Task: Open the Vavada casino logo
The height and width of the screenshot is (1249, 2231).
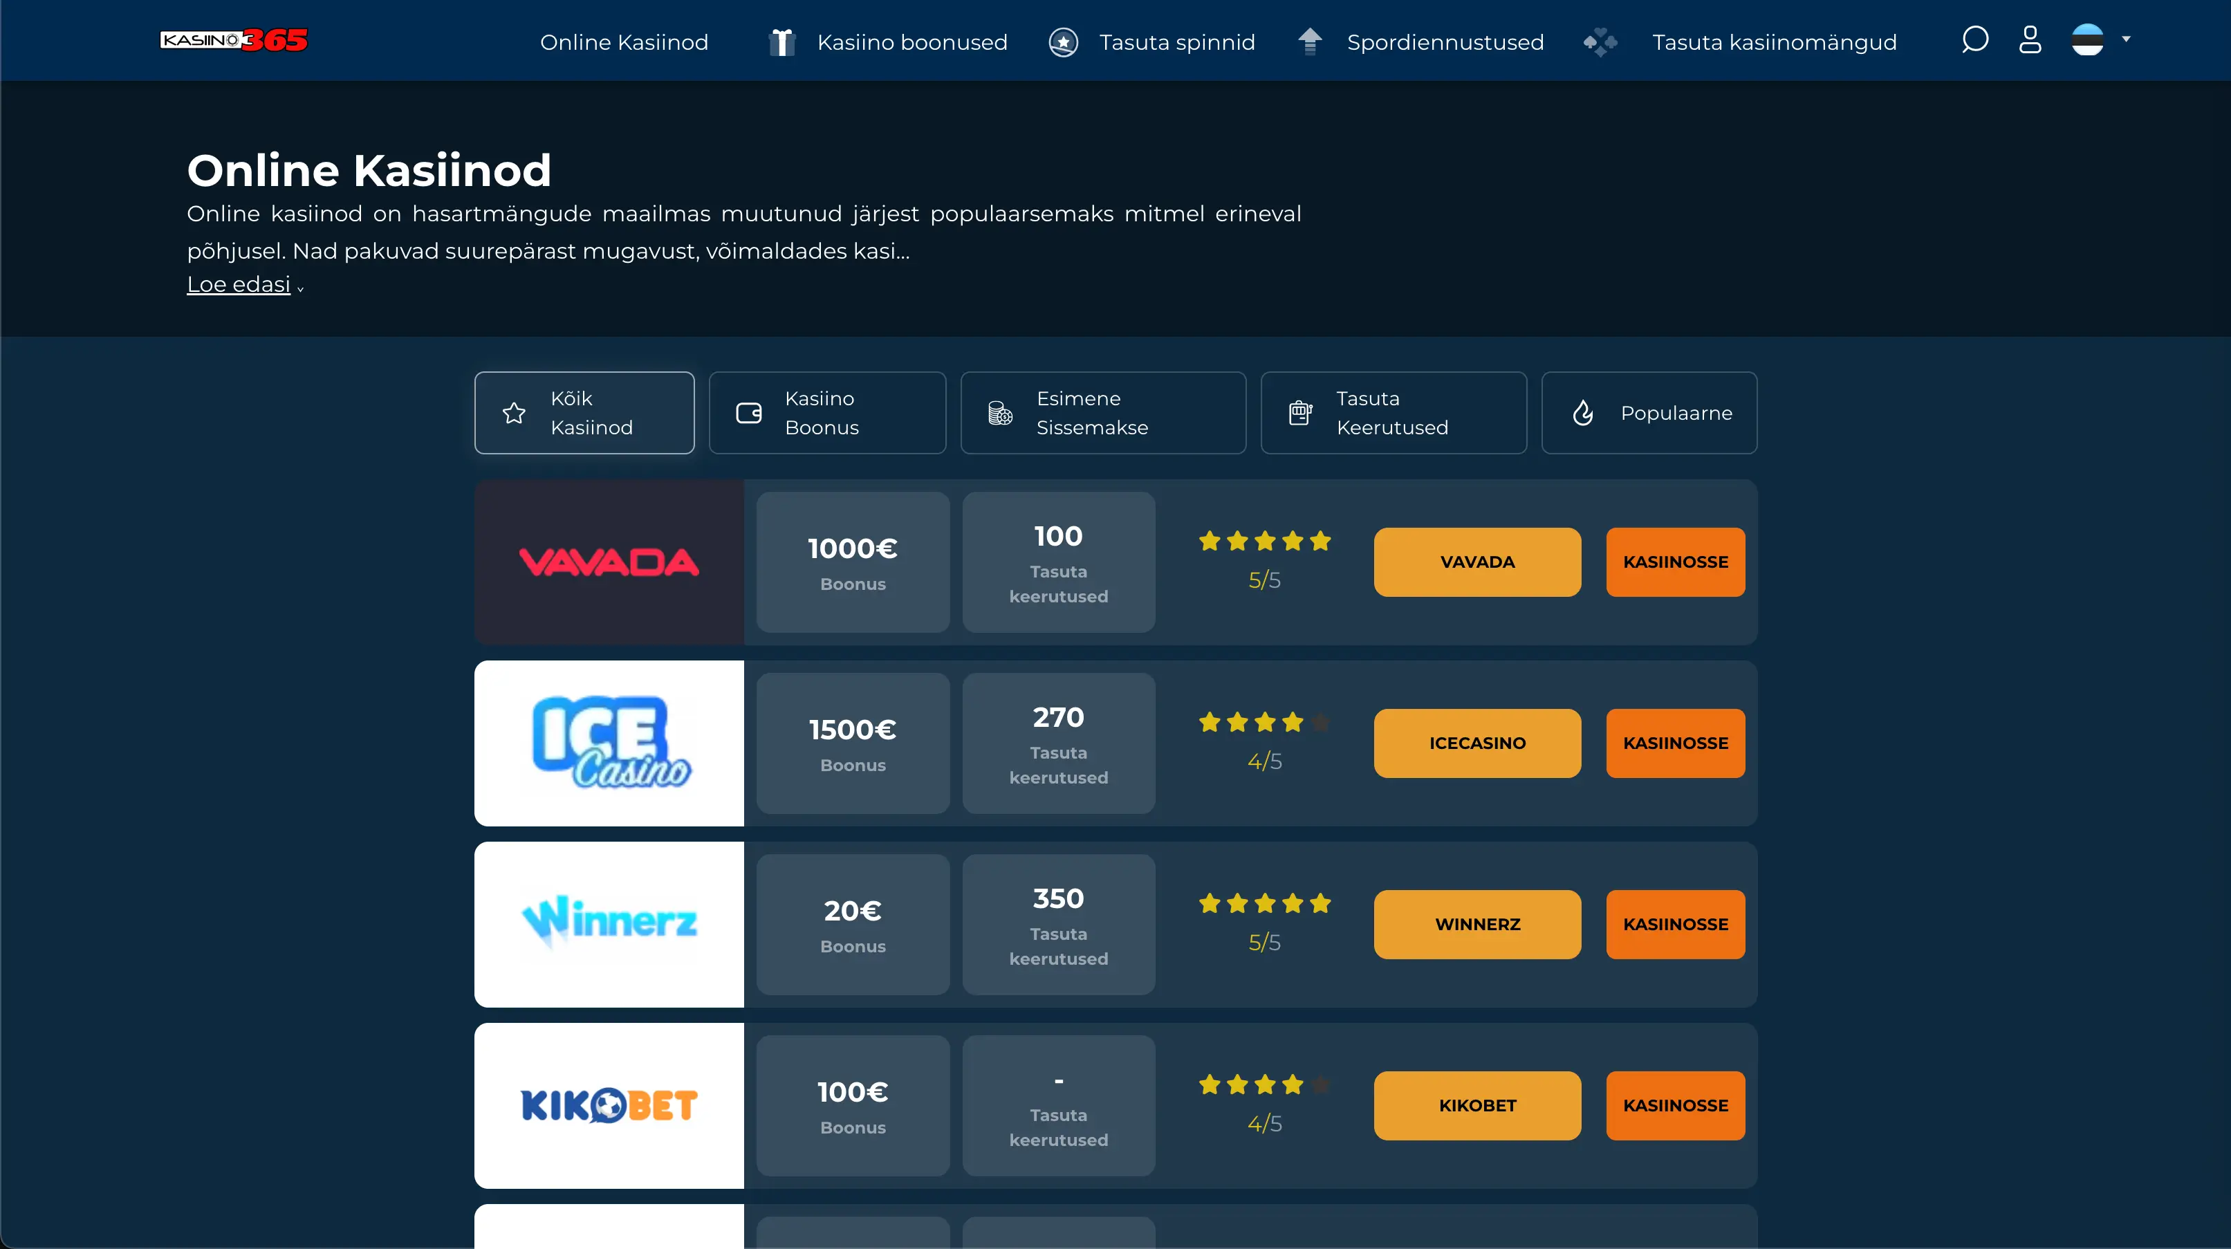Action: [x=609, y=562]
